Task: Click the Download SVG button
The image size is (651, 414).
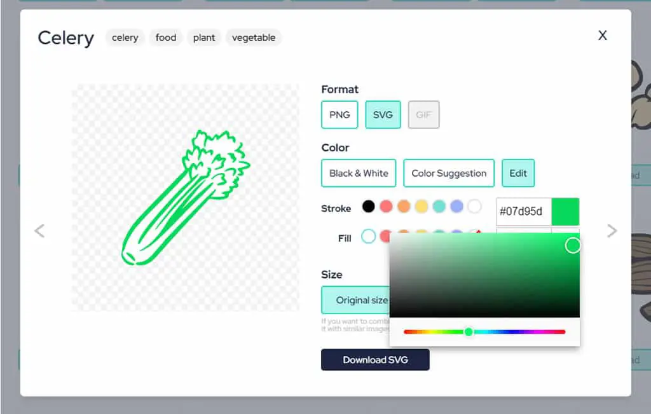Action: pos(375,359)
